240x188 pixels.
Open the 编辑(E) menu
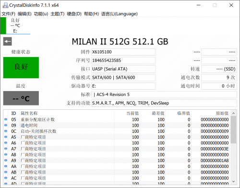click(24, 14)
